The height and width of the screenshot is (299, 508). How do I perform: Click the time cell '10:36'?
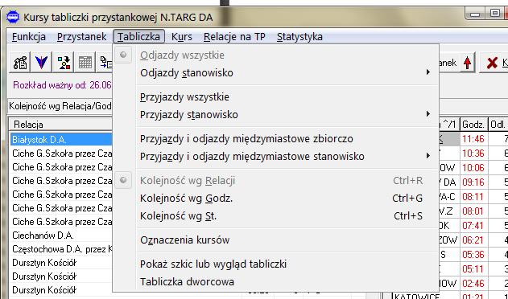coord(473,154)
